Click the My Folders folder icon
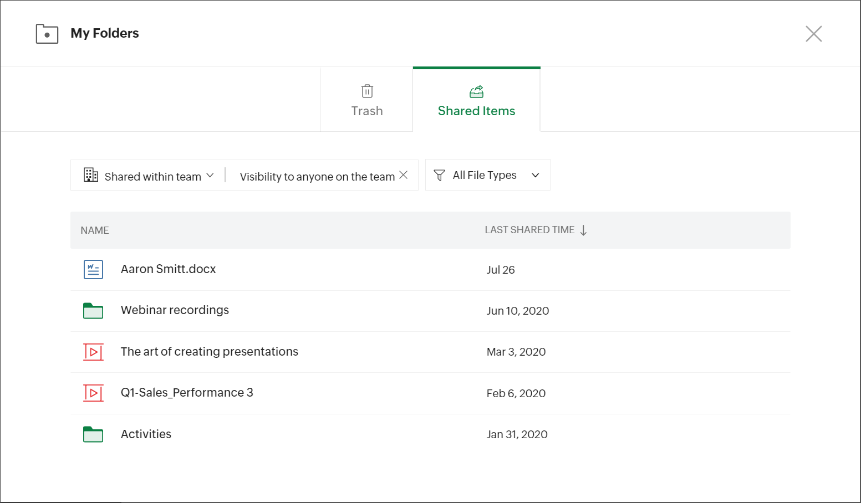Image resolution: width=861 pixels, height=503 pixels. click(47, 34)
